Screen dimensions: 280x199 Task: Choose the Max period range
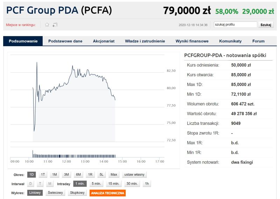[x=114, y=175]
